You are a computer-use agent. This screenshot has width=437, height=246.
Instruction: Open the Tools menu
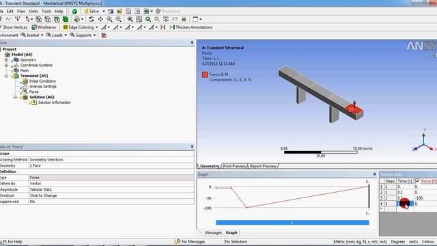tap(46, 12)
